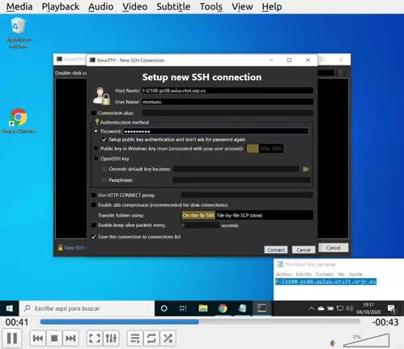Open the Media menu

coord(19,6)
